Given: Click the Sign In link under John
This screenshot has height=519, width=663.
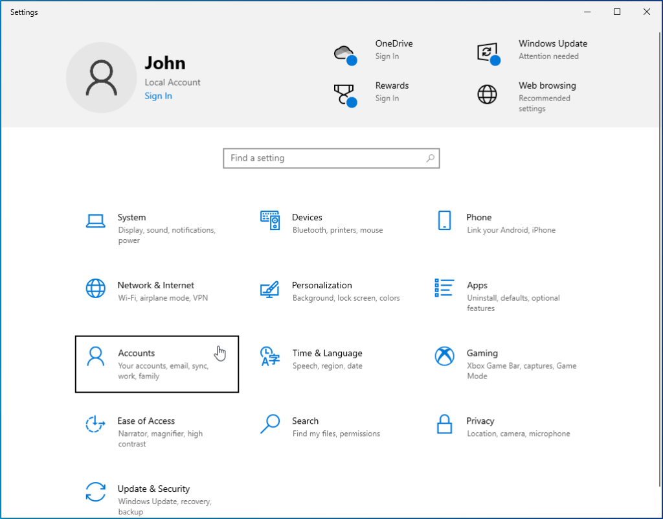Looking at the screenshot, I should click(x=158, y=96).
